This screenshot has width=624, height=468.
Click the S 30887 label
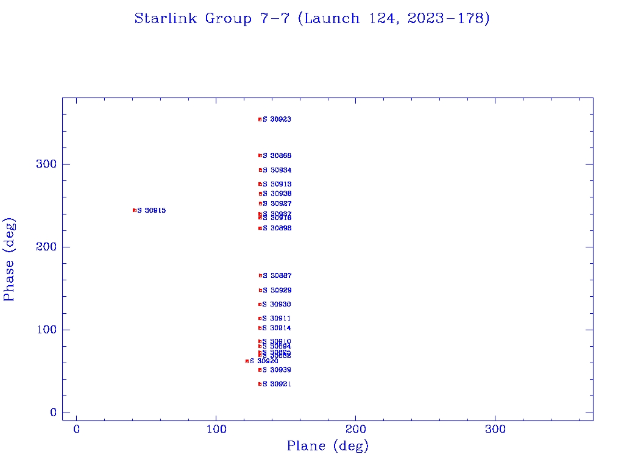point(277,276)
